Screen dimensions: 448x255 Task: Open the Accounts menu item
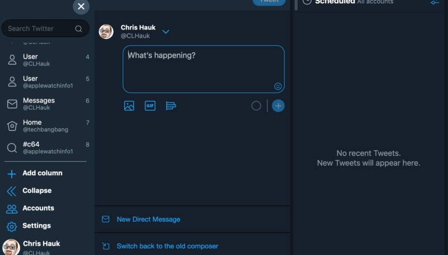tap(38, 208)
